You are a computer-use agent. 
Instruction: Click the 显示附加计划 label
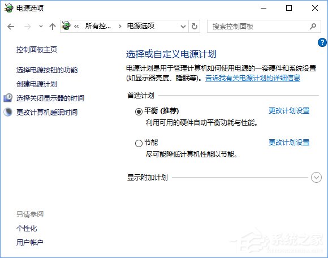point(148,178)
